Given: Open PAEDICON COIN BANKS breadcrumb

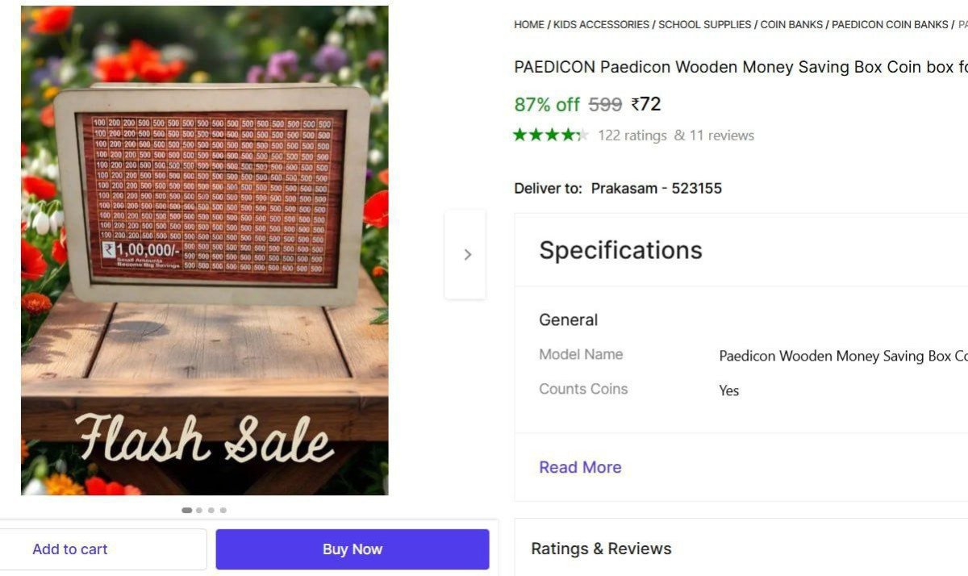Looking at the screenshot, I should coord(890,25).
